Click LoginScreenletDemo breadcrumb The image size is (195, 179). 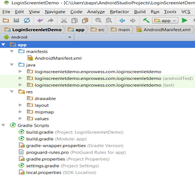[x=33, y=30]
